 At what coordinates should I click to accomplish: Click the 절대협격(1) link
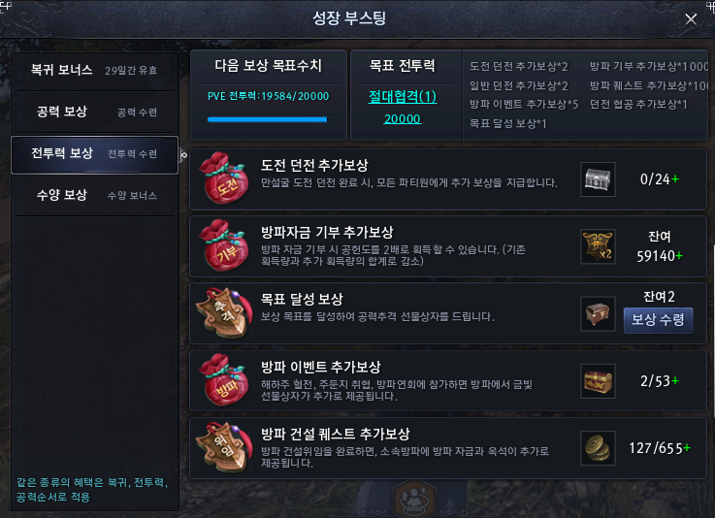click(403, 96)
